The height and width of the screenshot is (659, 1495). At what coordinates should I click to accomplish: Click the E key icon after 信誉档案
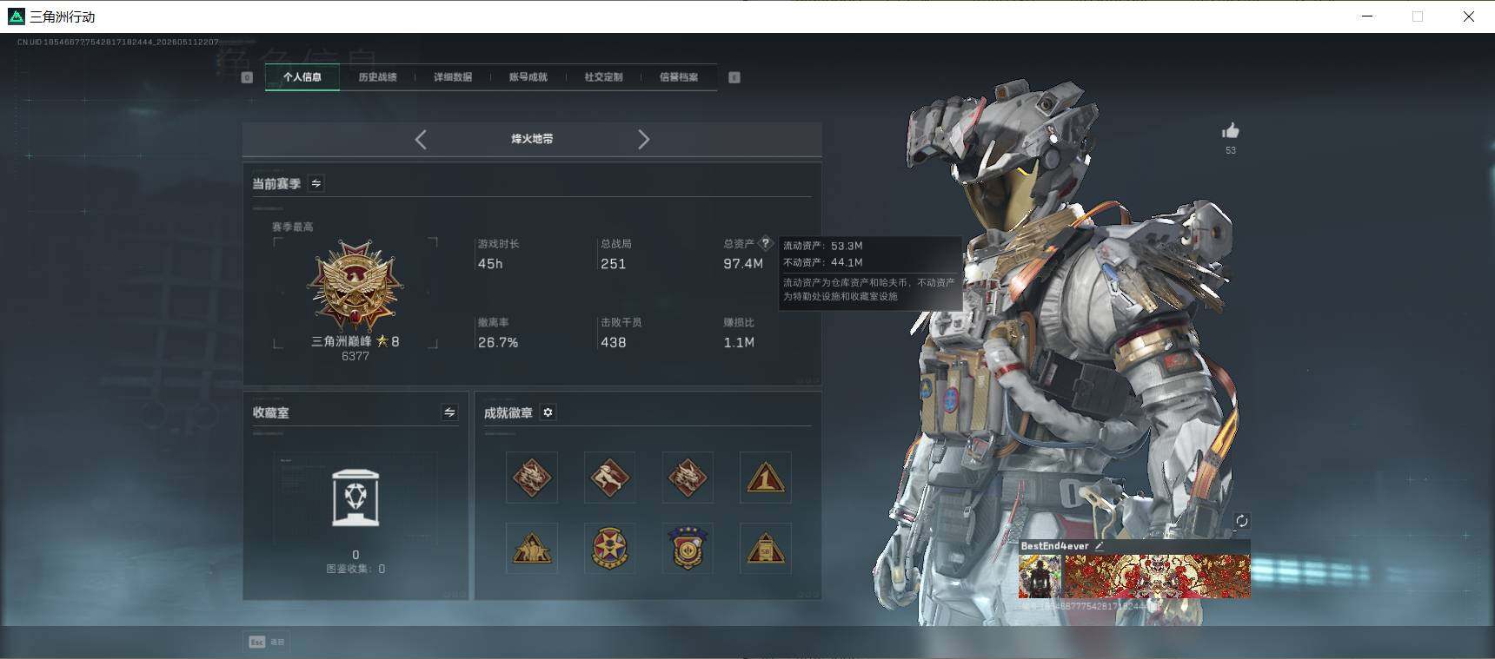click(734, 77)
